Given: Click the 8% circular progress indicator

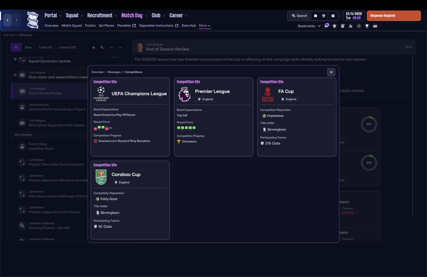Looking at the screenshot, I should click(369, 163).
